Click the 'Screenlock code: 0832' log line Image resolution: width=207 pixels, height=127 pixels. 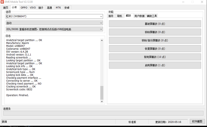(19, 89)
